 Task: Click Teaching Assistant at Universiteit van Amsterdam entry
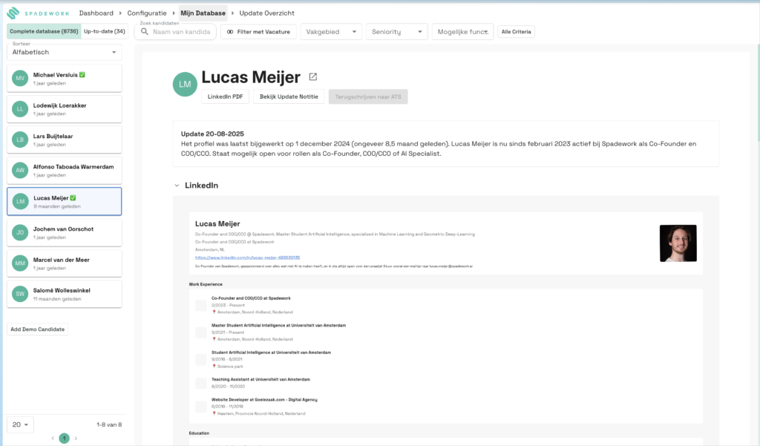(261, 379)
